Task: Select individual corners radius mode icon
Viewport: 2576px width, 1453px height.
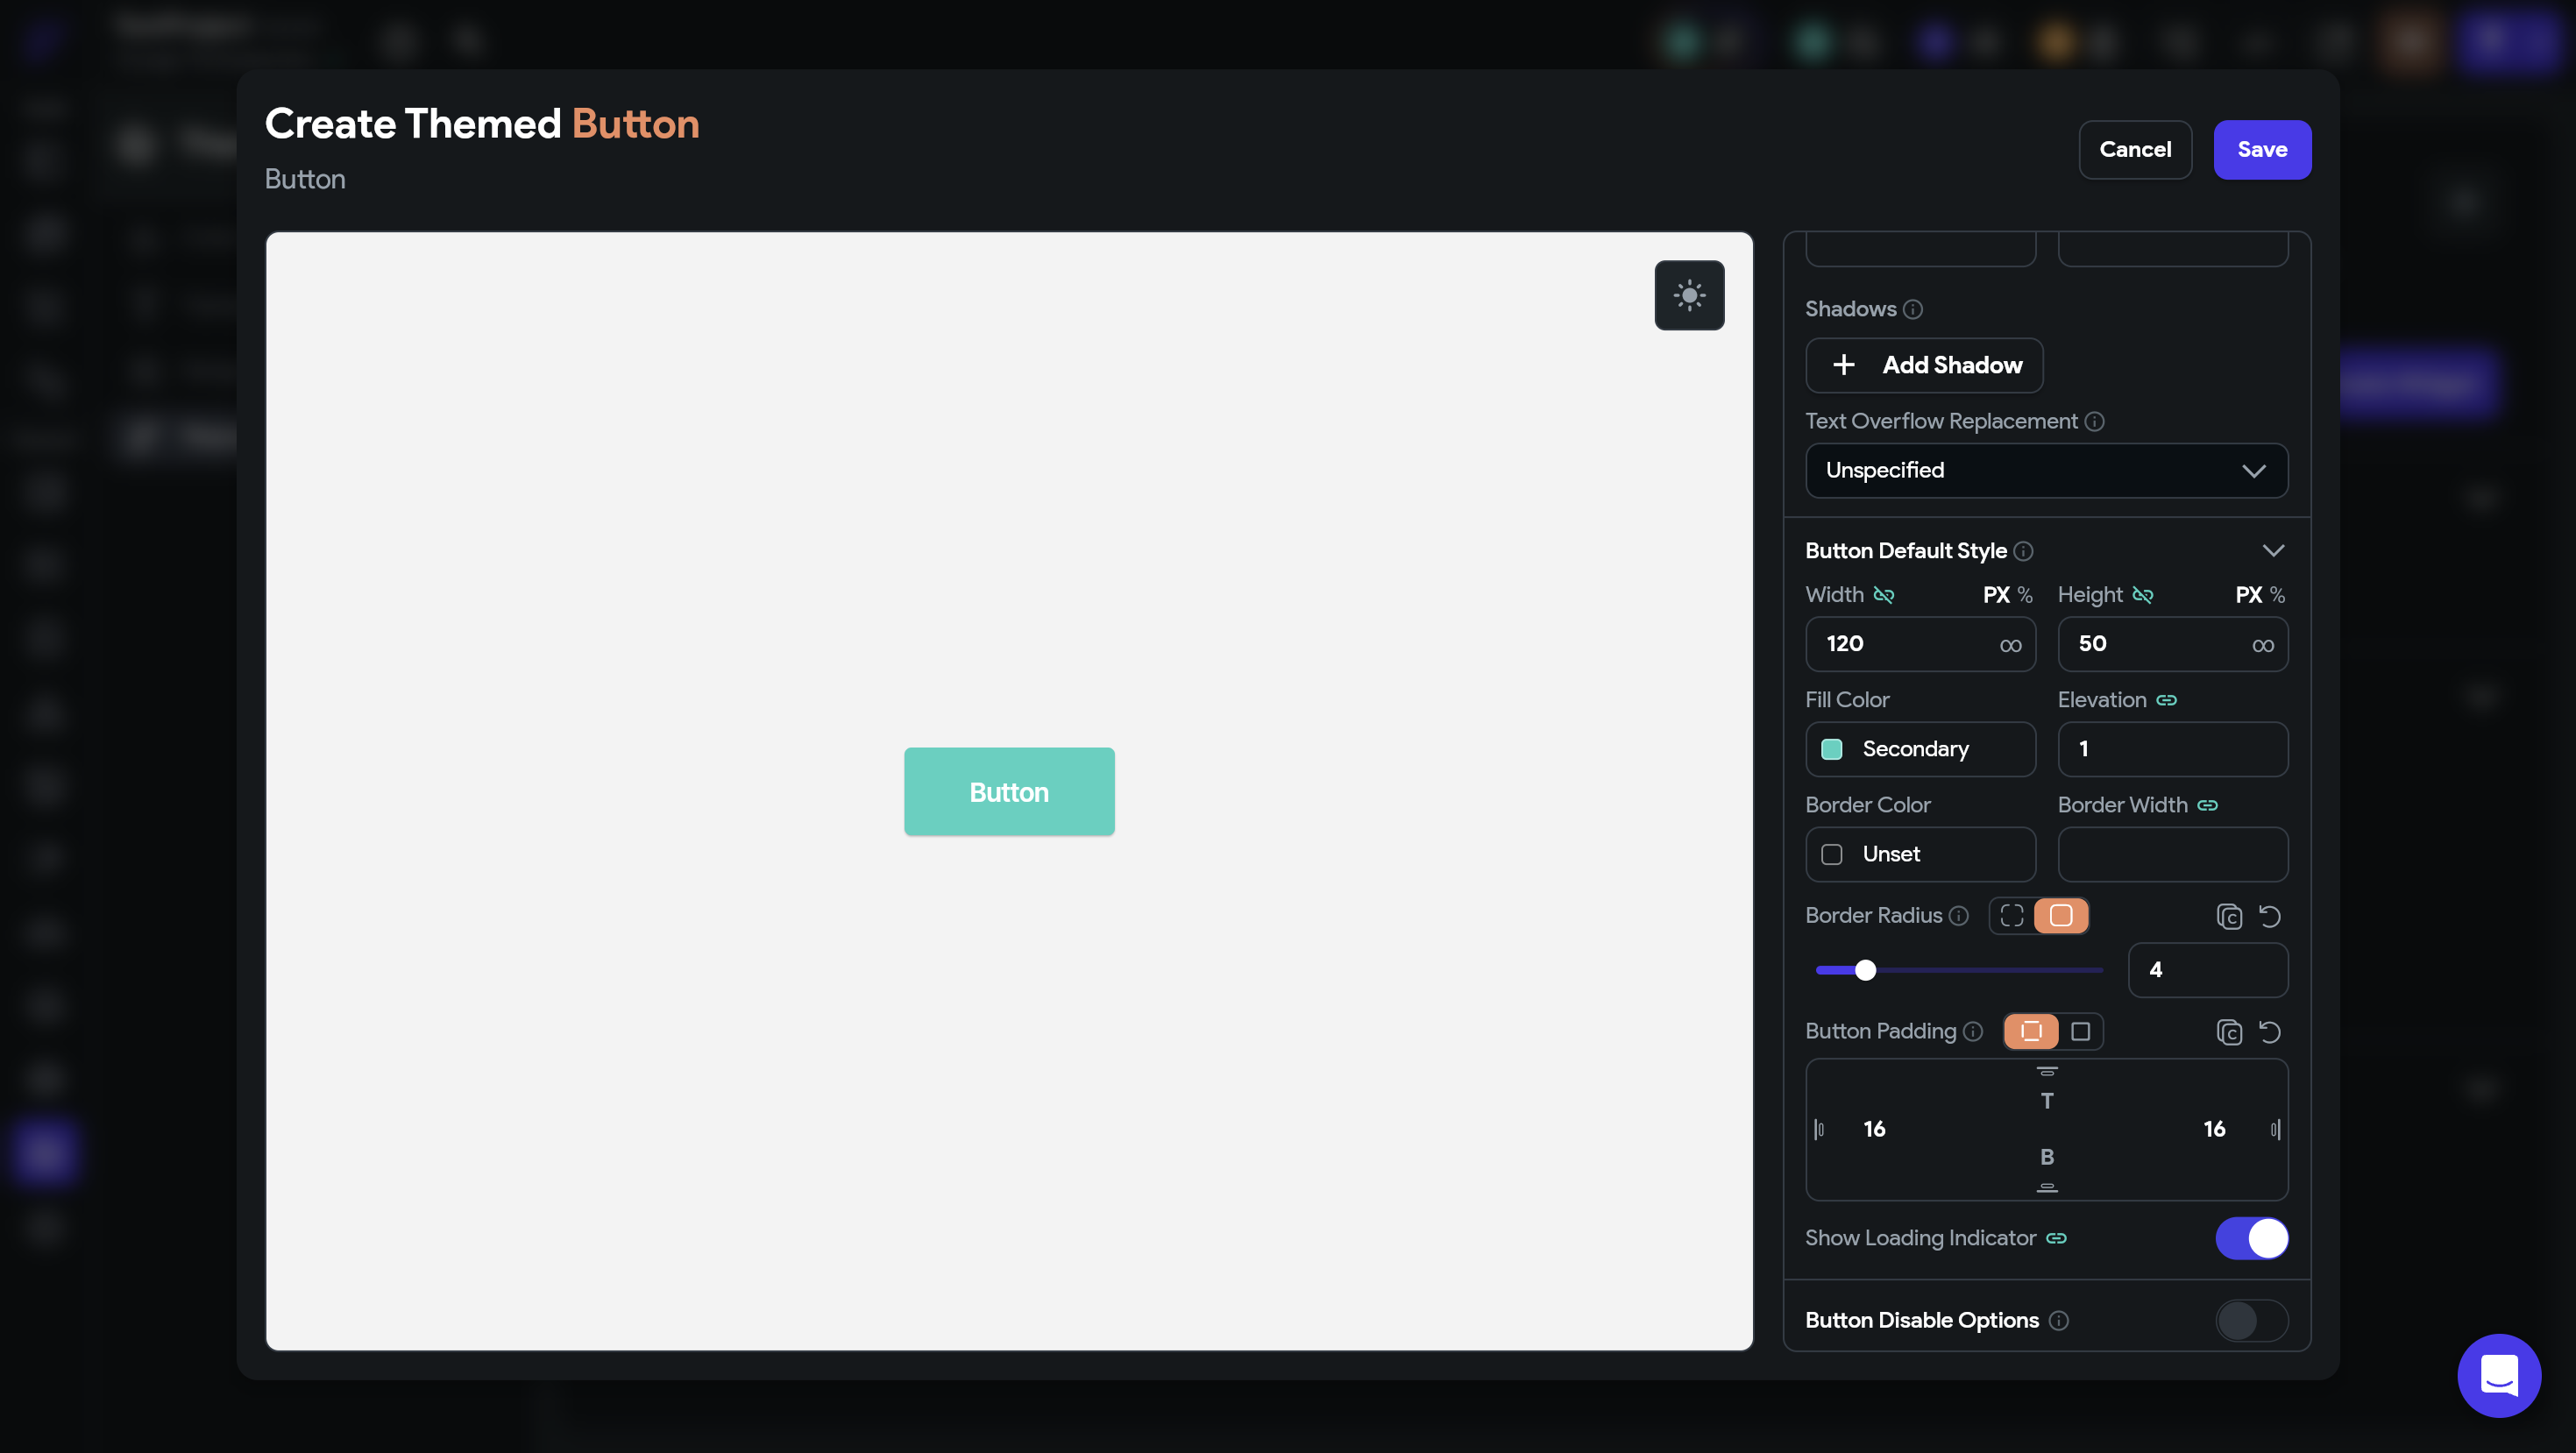Action: pos(2012,916)
